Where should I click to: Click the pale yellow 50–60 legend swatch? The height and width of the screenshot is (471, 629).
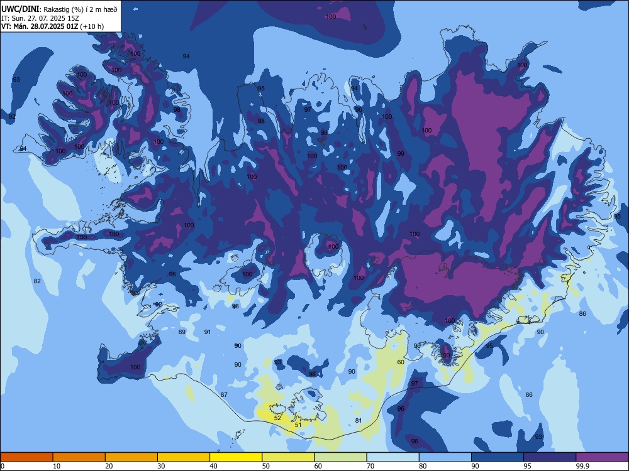pos(288,457)
